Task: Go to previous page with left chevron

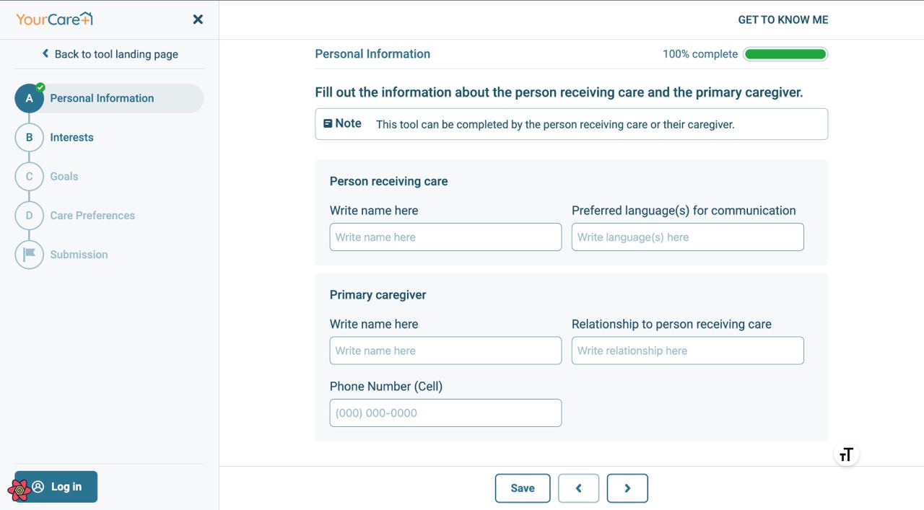Action: tap(579, 488)
